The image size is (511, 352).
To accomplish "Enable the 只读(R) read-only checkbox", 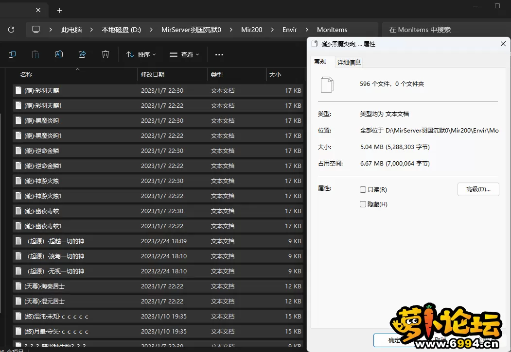I will point(363,190).
